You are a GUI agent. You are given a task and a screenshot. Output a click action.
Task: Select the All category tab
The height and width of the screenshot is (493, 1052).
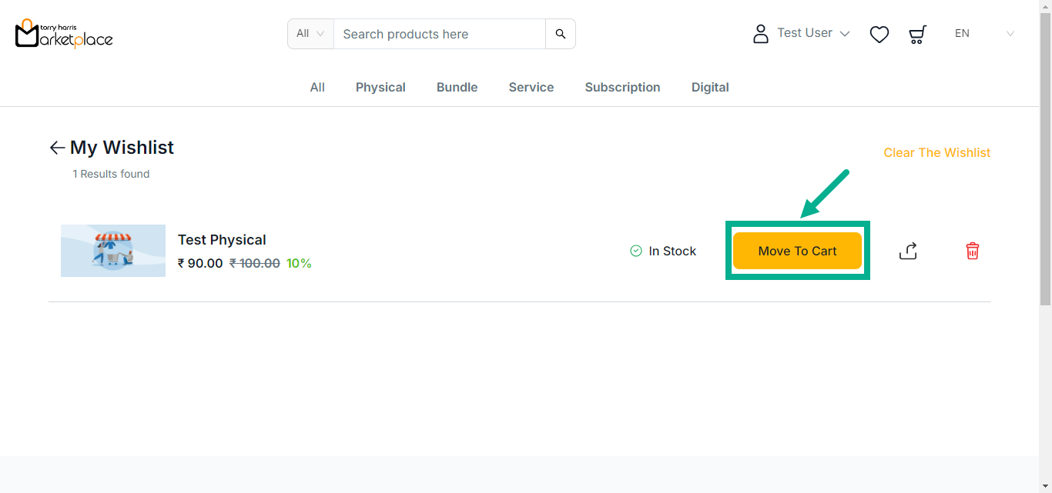tap(317, 88)
